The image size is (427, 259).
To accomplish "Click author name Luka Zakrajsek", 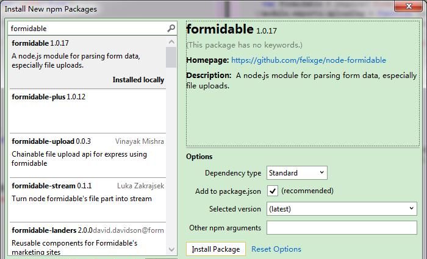I will point(140,186).
